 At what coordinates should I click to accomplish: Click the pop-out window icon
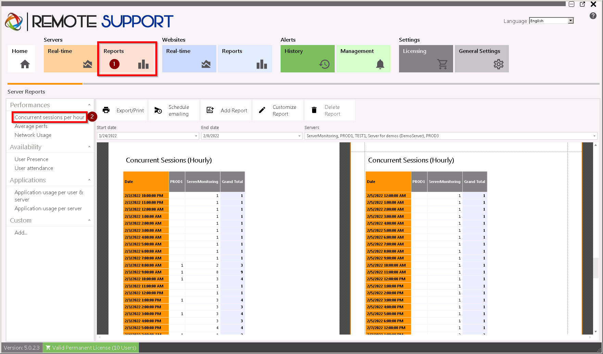[582, 4]
